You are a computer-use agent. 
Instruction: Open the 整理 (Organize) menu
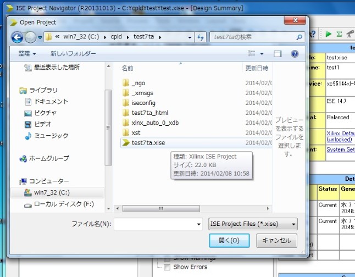(x=27, y=54)
